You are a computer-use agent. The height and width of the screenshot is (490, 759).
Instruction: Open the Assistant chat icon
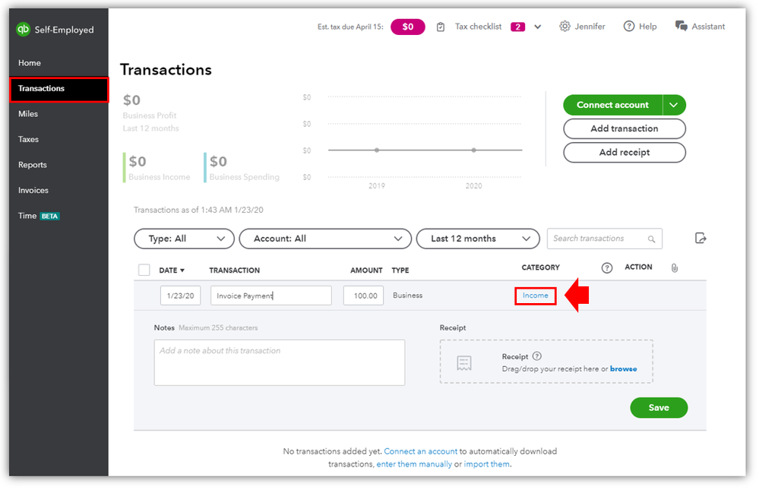[682, 27]
